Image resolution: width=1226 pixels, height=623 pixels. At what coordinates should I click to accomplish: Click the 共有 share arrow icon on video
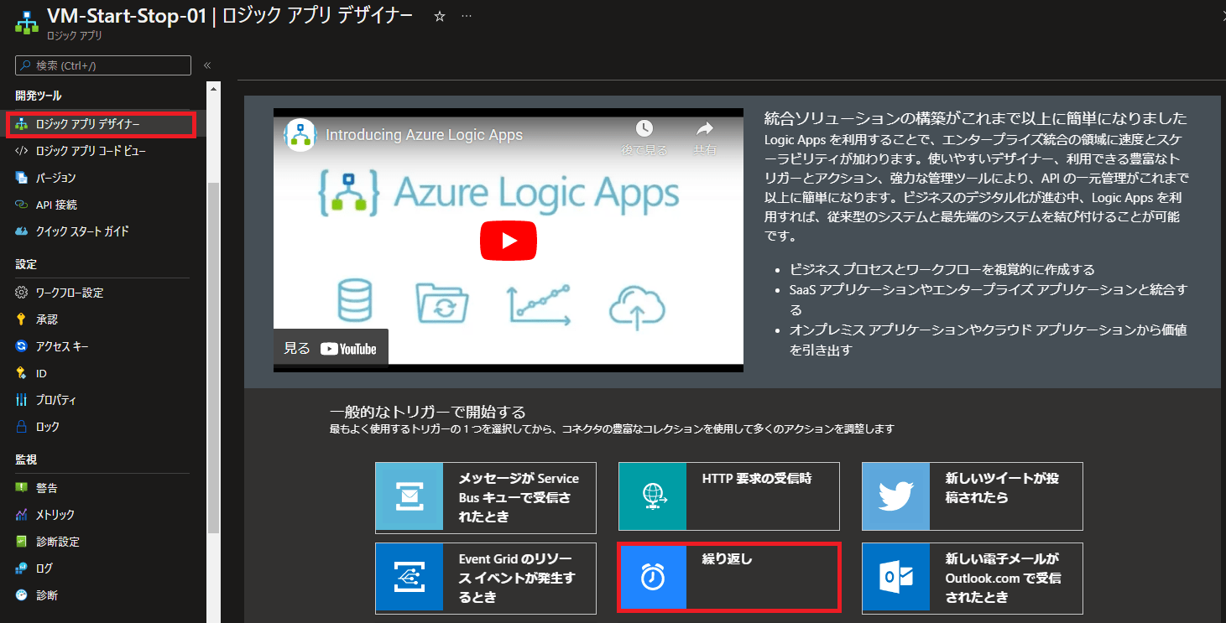point(705,129)
